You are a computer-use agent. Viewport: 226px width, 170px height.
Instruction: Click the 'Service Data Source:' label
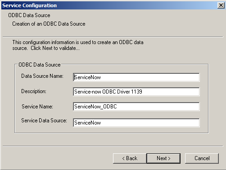tap(44, 121)
